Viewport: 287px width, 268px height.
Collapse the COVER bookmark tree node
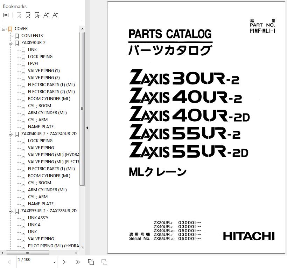[3, 29]
